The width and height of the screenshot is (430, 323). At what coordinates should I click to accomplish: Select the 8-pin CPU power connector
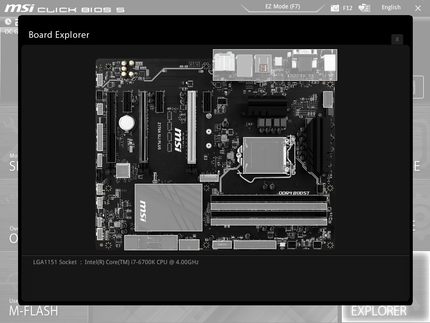[328, 99]
